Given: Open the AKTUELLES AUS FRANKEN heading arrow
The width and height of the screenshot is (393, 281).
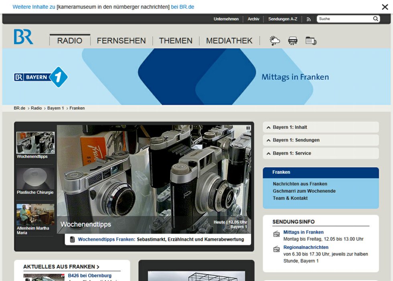Looking at the screenshot, I should point(98,267).
